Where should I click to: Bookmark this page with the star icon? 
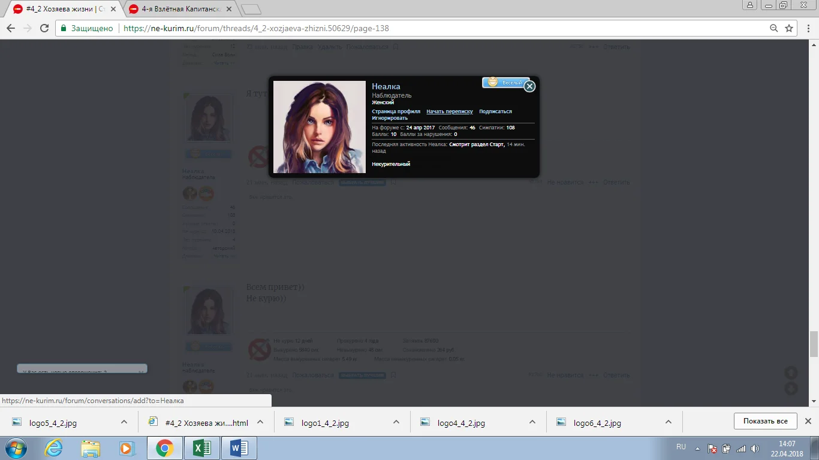click(789, 28)
